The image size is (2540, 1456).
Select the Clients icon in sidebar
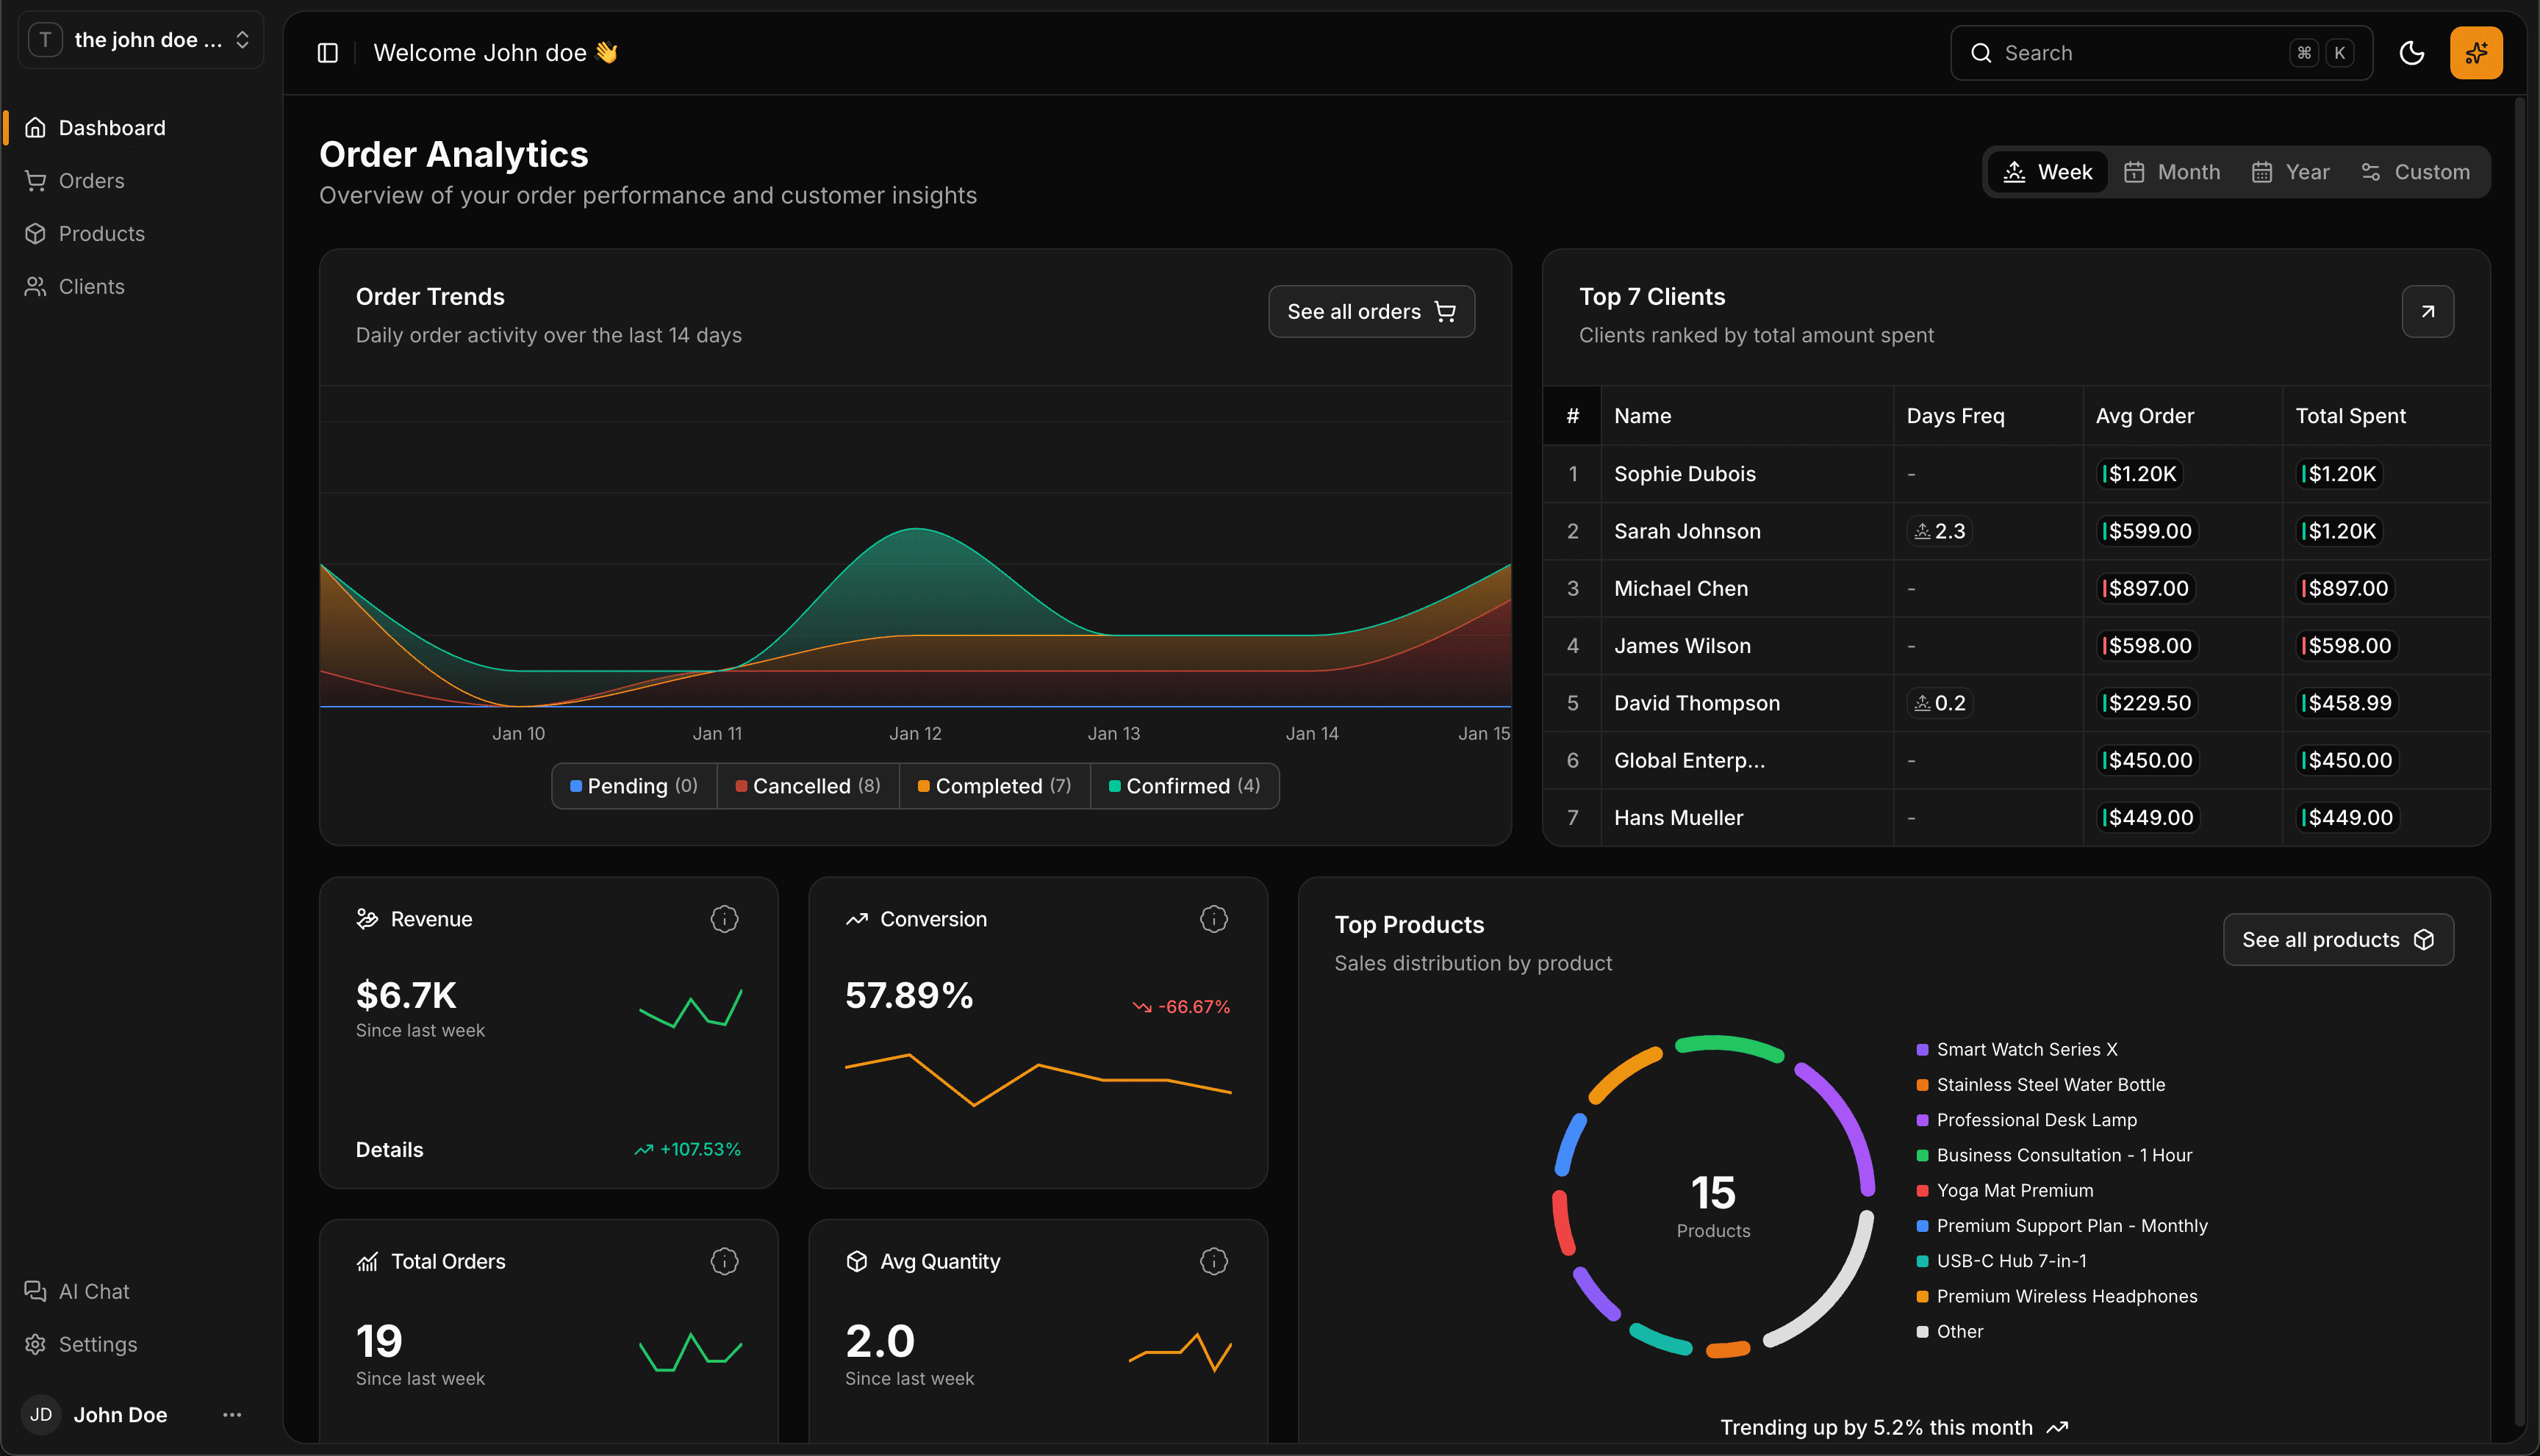pyautogui.click(x=36, y=286)
